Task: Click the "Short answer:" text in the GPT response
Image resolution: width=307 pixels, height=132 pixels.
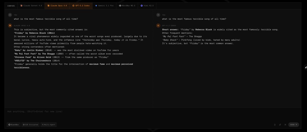Action: (x=170, y=30)
